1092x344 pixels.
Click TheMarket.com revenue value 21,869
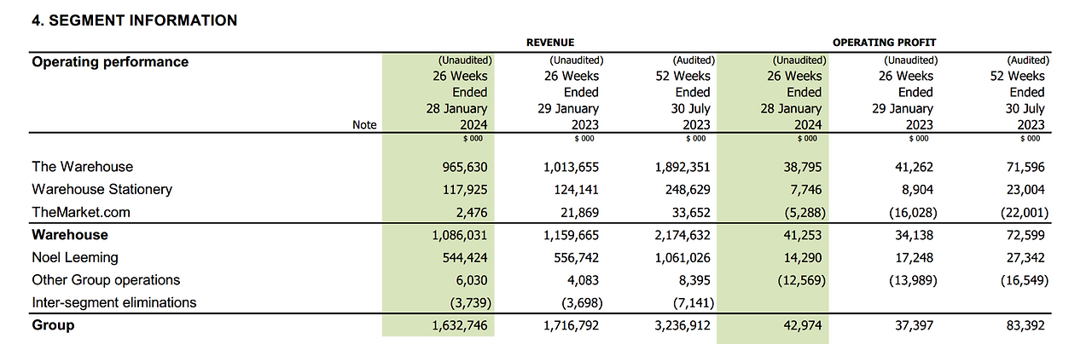pos(578,213)
